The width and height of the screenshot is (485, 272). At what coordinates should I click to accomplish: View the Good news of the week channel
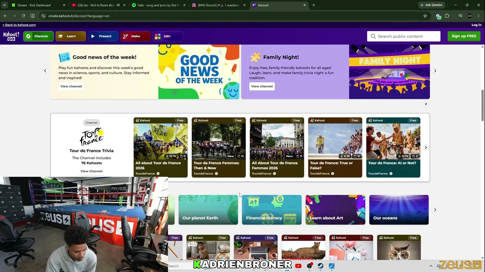[x=71, y=86]
